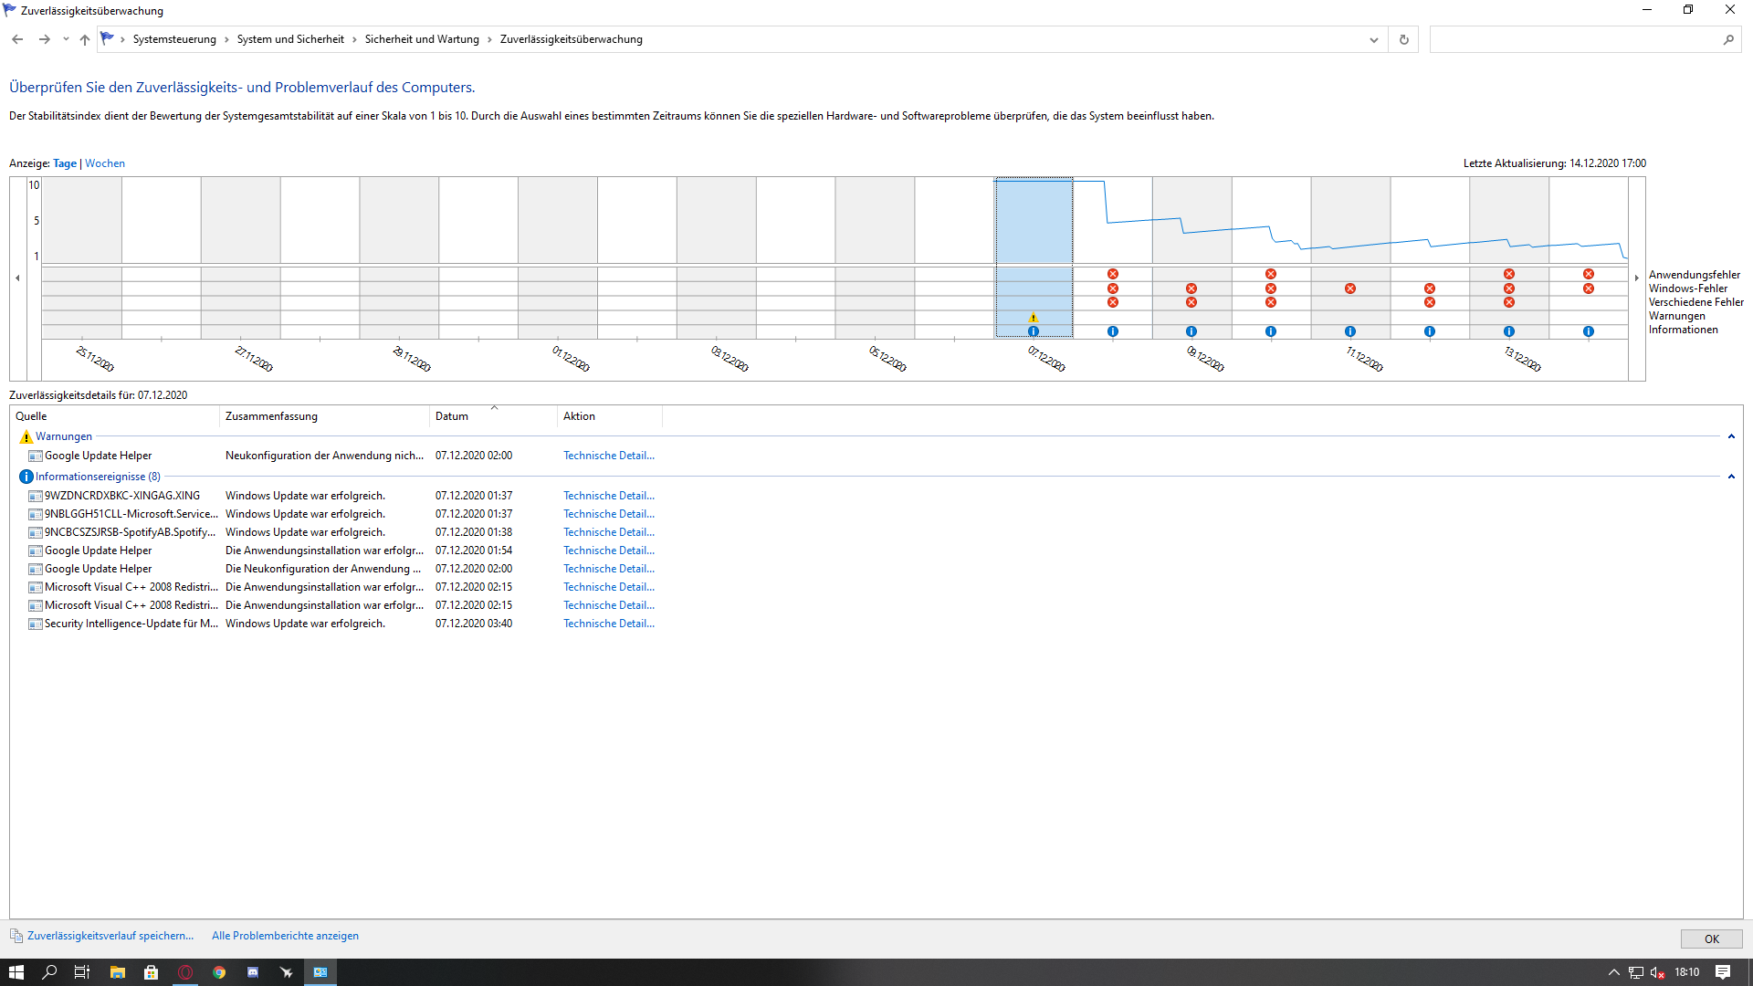Click Alle Problemberichte anzeigen link

tap(285, 936)
